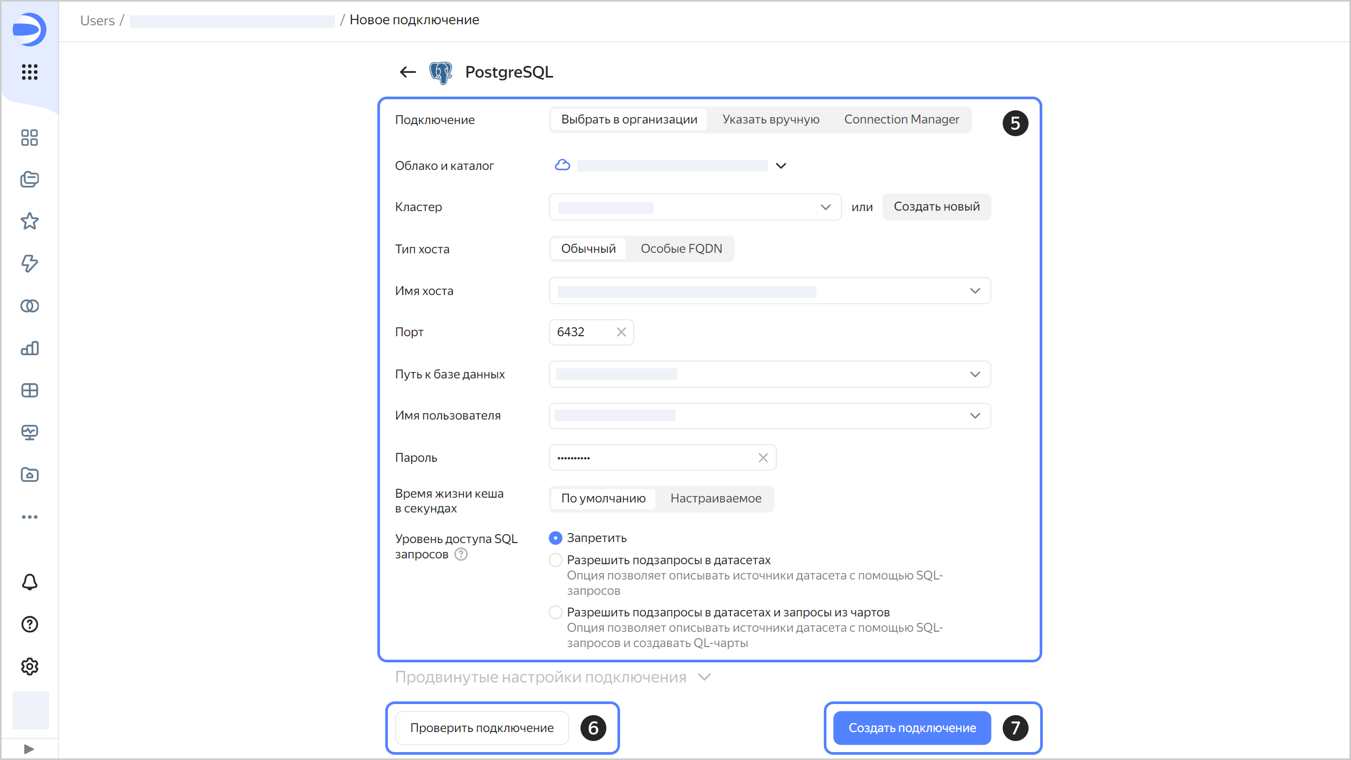Click the help question mark sidebar icon
Screen dimensions: 1351x760
30,624
